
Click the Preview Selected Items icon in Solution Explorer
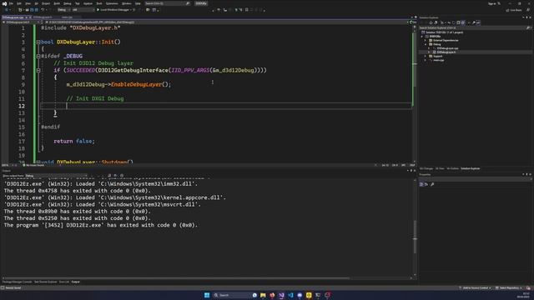pos(478,22)
